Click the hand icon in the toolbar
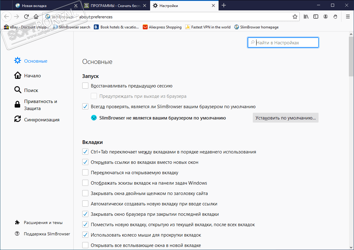354x250 pixels. 335,17
